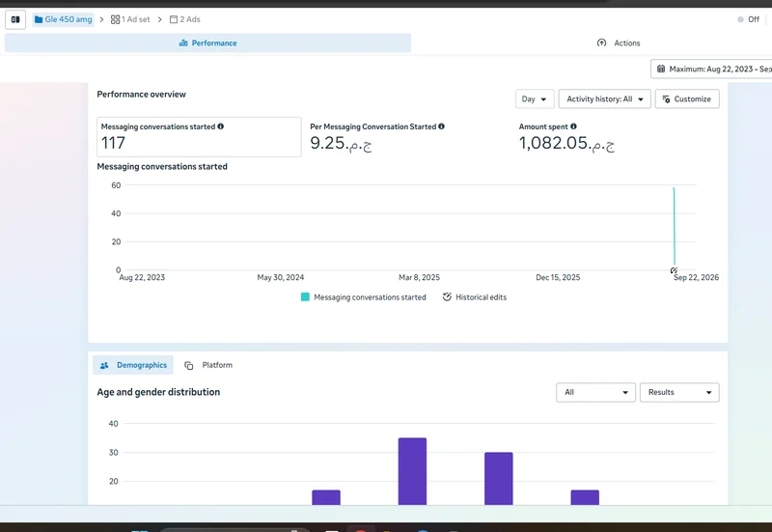Click the tallest purple bar in age chart
Screen dimensions: 772x532
point(413,471)
